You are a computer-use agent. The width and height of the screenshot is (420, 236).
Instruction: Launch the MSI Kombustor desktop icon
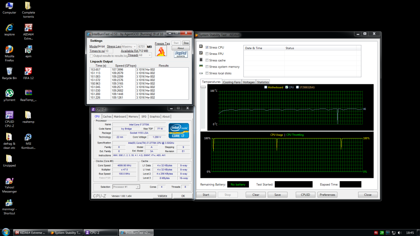28,138
